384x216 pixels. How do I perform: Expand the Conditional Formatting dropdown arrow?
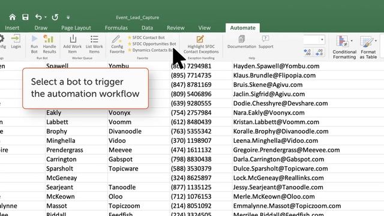click(352, 41)
